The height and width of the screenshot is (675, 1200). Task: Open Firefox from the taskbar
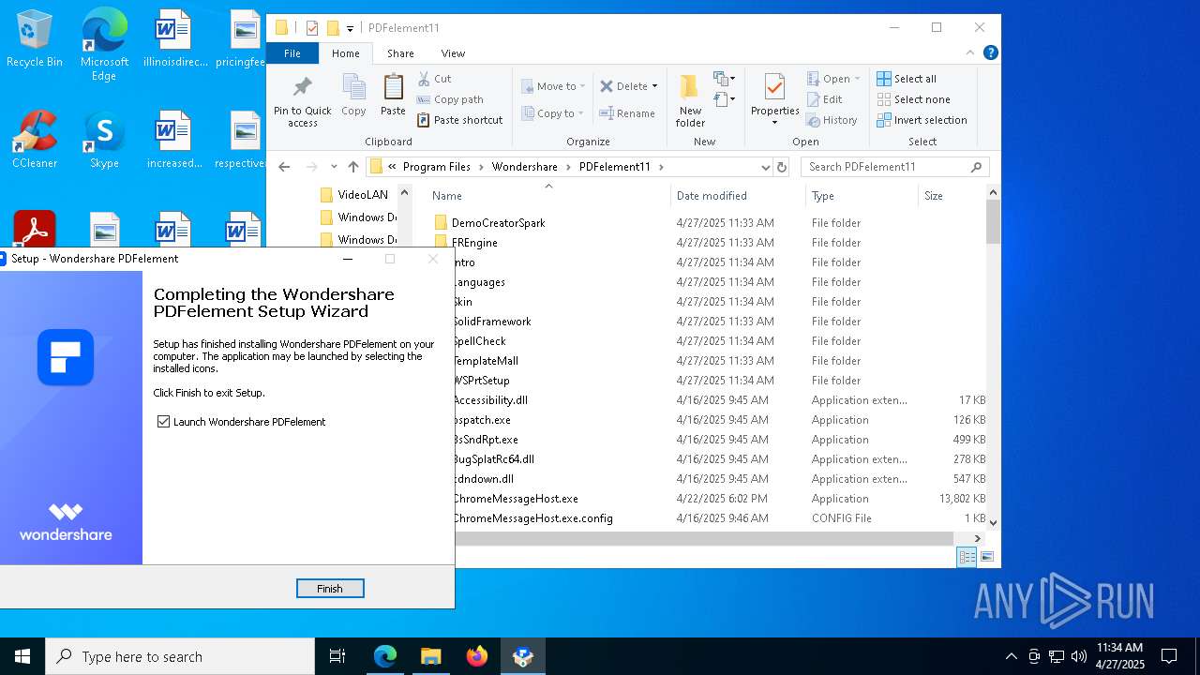coord(477,656)
